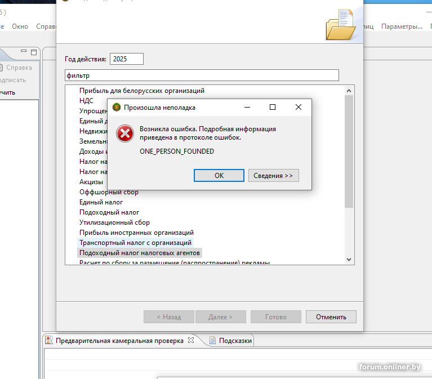Click into the фильтр search field
This screenshot has height=379, width=432.
point(202,75)
